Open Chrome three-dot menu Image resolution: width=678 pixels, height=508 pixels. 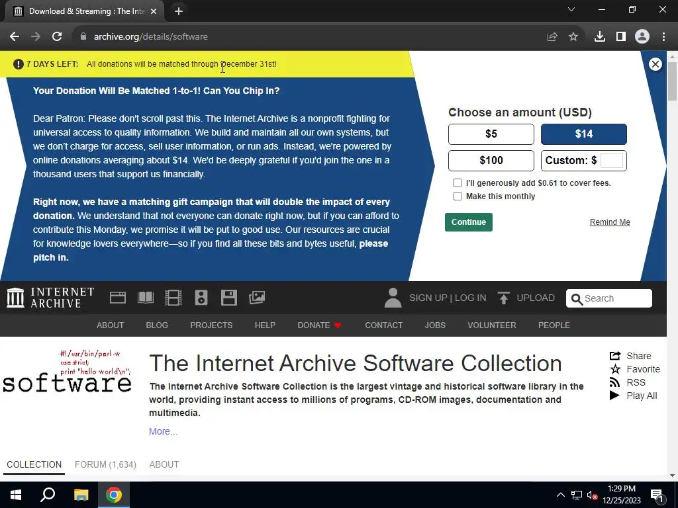[663, 37]
